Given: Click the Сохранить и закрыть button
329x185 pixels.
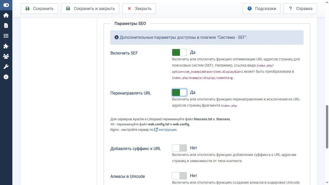Looking at the screenshot, I should (90, 8).
